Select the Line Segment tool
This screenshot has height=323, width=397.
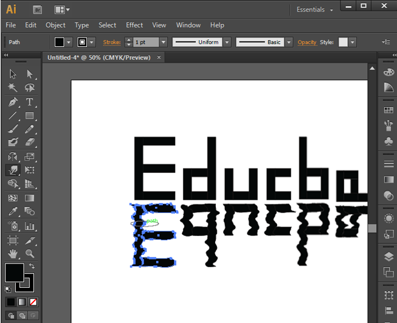[13, 116]
